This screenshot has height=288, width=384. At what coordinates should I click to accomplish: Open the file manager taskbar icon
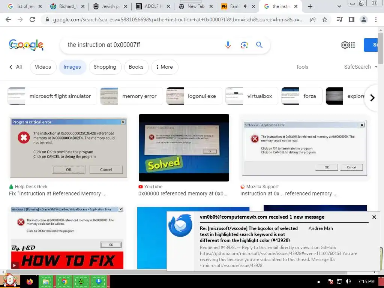pyautogui.click(x=46, y=282)
